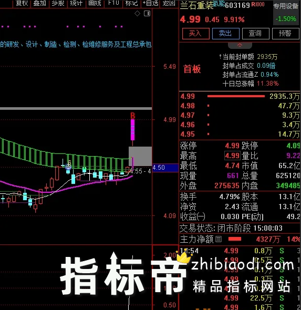Viewport: 301px width, 310px height.
Task: Click the boxed 最高 value 4.99
Action: click(232, 156)
